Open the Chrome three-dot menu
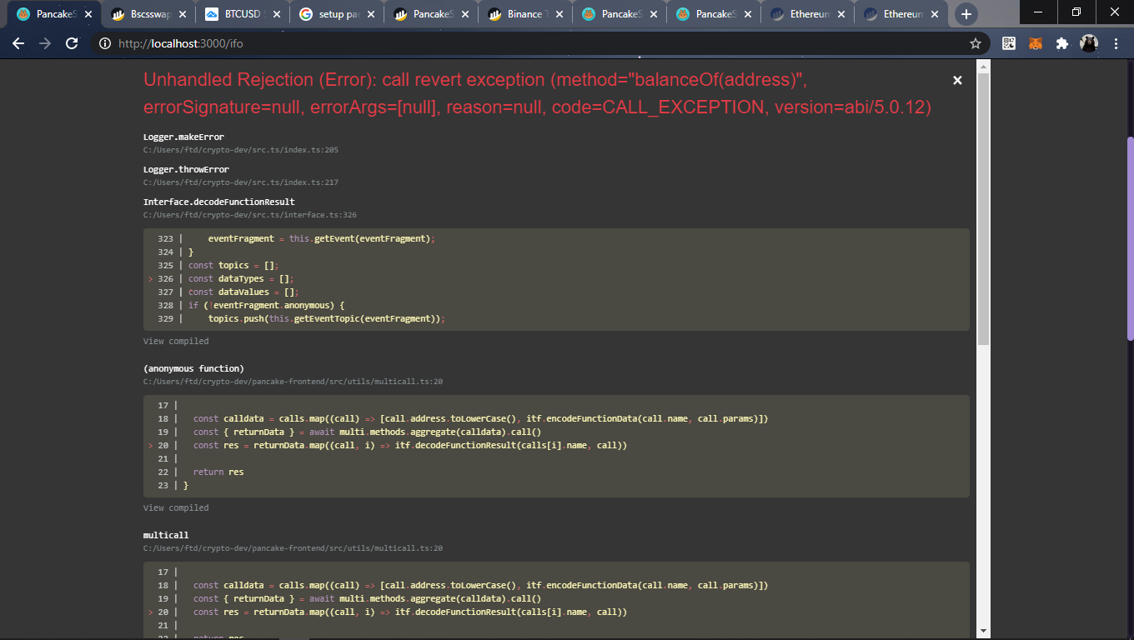Screen dimensions: 1134x640 click(1116, 43)
